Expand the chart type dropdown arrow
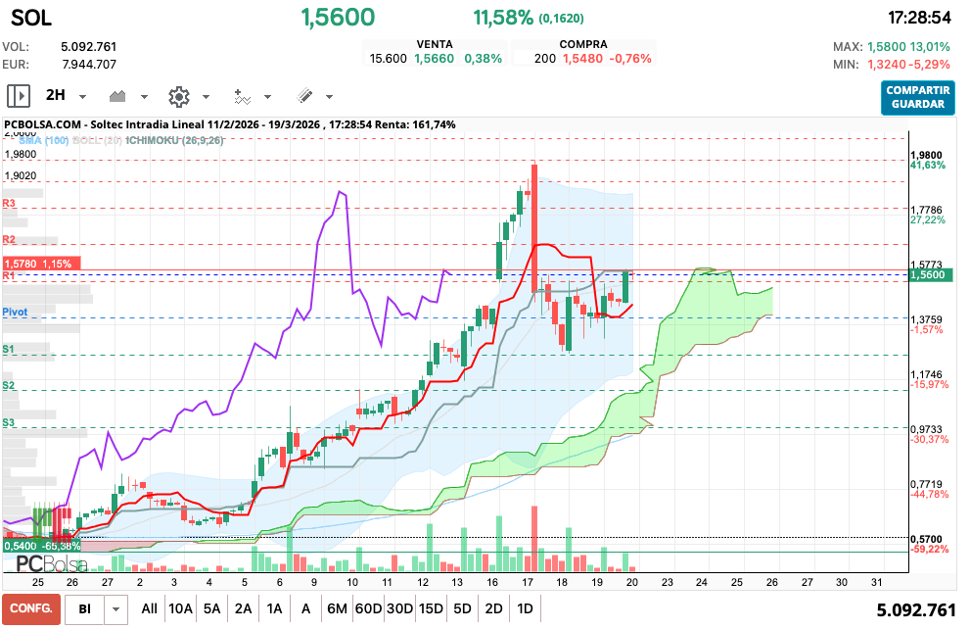Screen dimensions: 970x630 pos(144,97)
